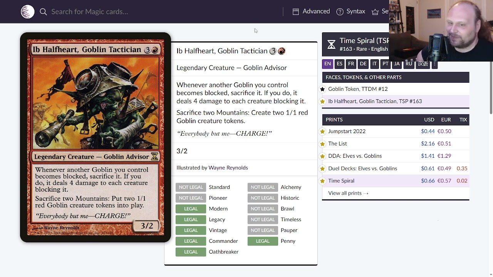Click the Legendary Creature — Goblin Advisor type line
The height and width of the screenshot is (277, 493).
231,68
